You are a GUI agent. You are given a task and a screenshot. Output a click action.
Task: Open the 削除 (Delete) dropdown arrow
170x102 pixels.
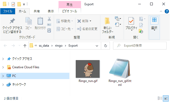pos(90,21)
